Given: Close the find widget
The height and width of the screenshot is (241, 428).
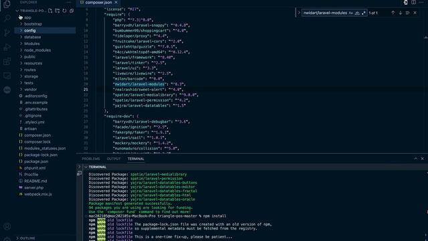Looking at the screenshot, I should pyautogui.click(x=415, y=13).
